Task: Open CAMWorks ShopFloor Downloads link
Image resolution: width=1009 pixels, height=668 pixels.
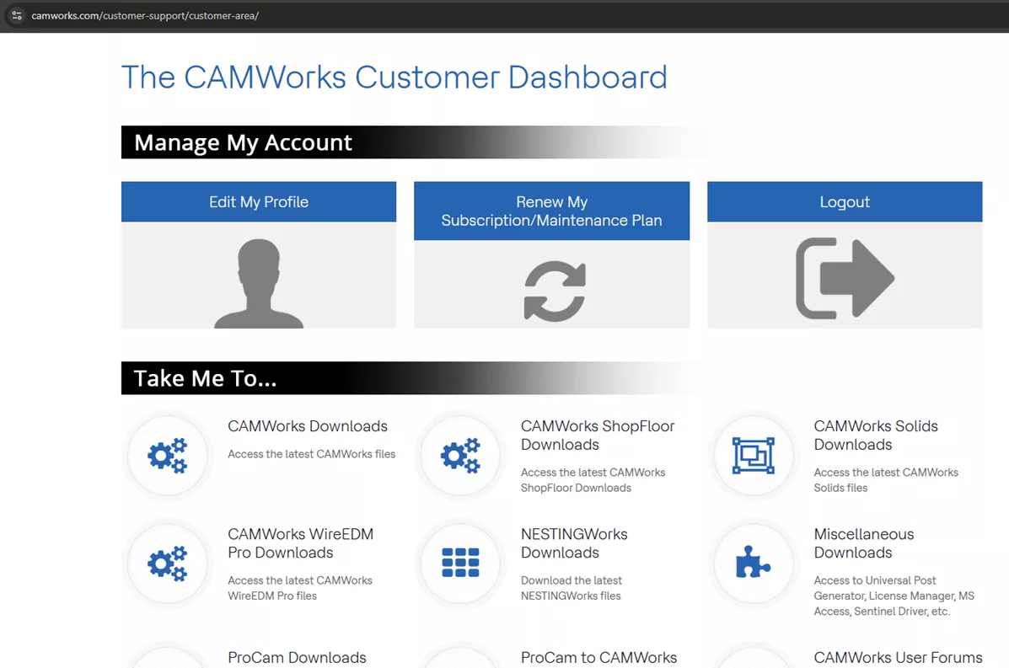Action: point(597,436)
